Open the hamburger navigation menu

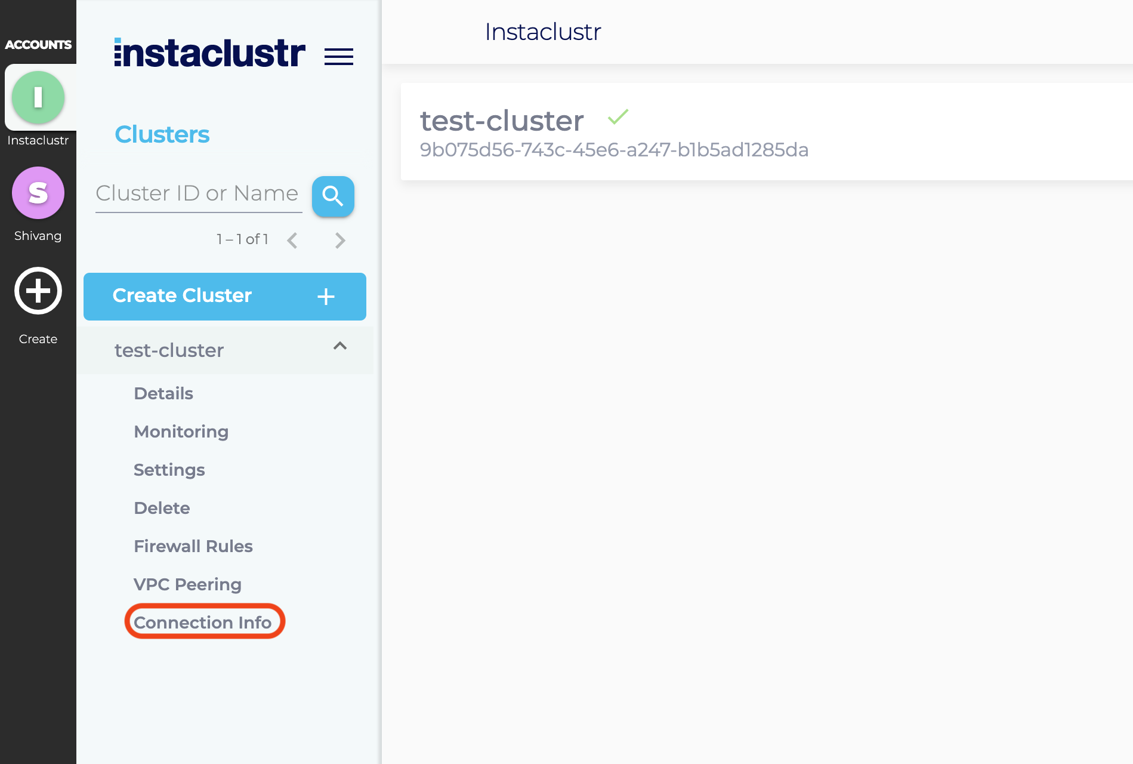[x=339, y=56]
